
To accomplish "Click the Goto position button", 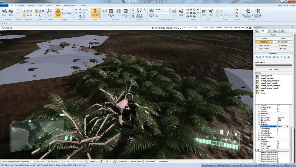I will (x=150, y=162).
